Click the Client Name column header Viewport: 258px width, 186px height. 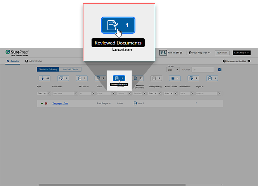click(57, 87)
